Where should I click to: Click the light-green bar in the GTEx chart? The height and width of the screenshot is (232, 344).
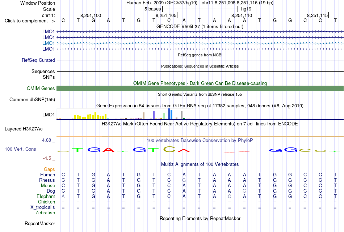click(164, 116)
